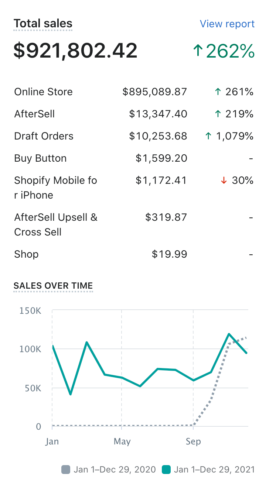Image resolution: width=266 pixels, height=488 pixels.
Task: Select the Draft Orders row label
Action: point(44,136)
